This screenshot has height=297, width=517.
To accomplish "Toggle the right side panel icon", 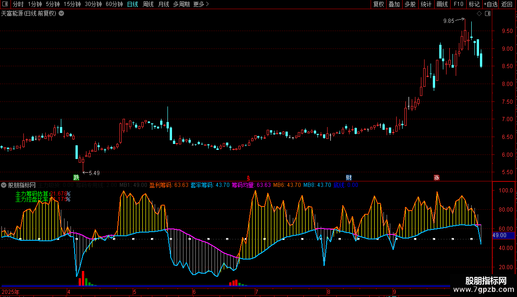I will pos(487,14).
